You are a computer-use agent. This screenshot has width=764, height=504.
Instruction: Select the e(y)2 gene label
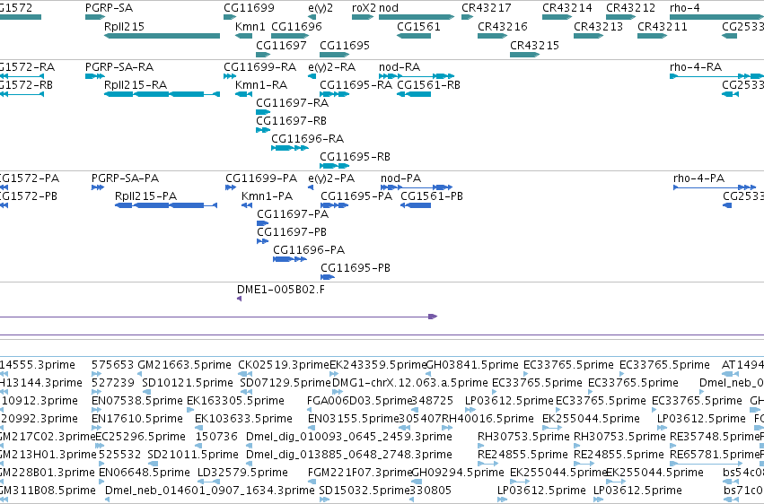click(321, 8)
